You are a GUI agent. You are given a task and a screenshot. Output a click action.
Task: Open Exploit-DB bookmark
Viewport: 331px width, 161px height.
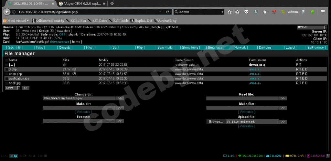click(x=141, y=21)
